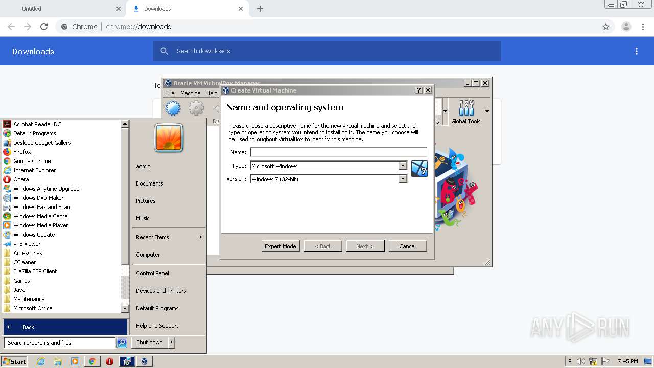Expand the CCleaner folder
This screenshot has height=368, width=654.
point(25,262)
